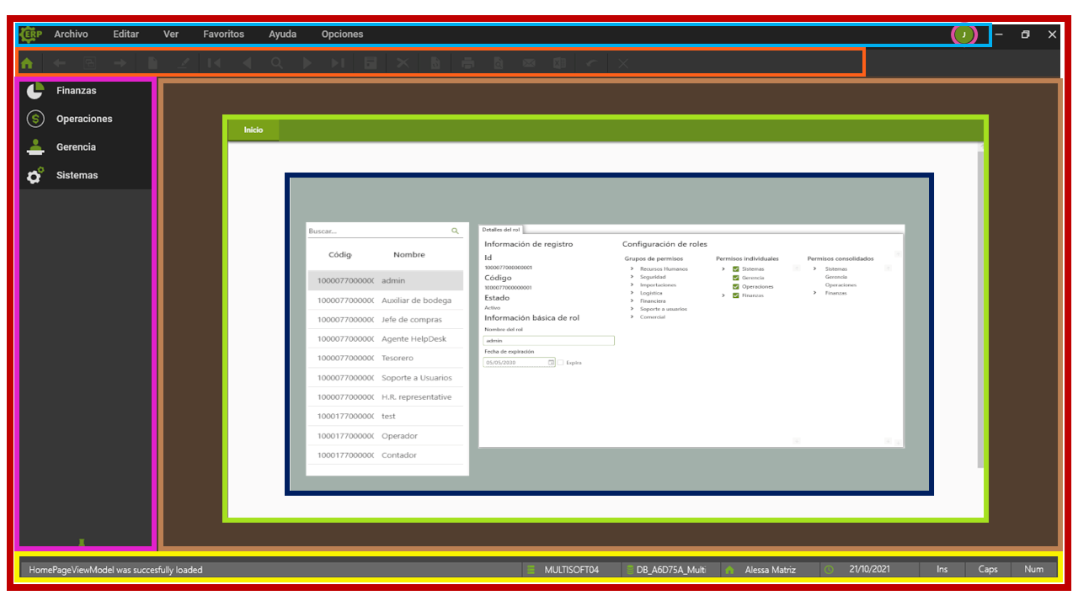Uncheck the Sistemas individual permission checkbox
Viewport: 1078px width, 606px height.
(x=736, y=269)
